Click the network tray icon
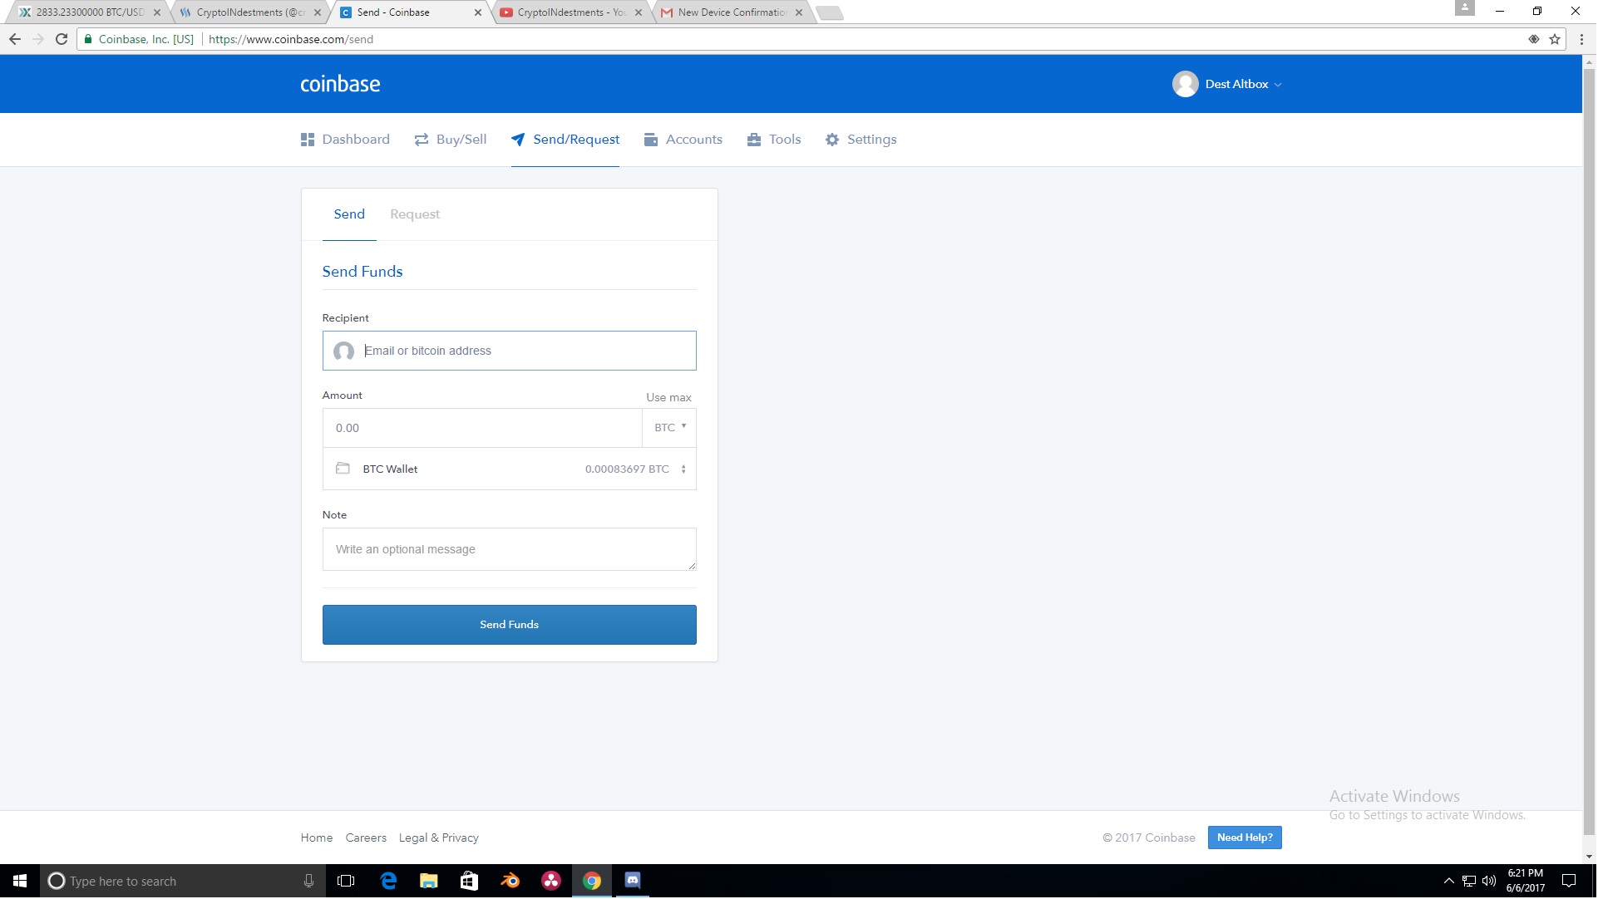The image size is (1598, 899). tap(1469, 881)
